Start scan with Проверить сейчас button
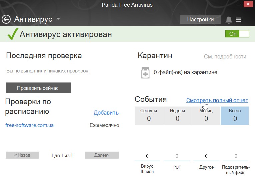The image size is (255, 188). point(39,88)
